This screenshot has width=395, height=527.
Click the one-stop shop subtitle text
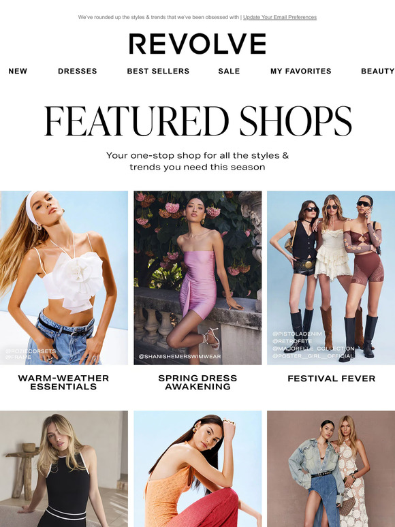pos(197,161)
